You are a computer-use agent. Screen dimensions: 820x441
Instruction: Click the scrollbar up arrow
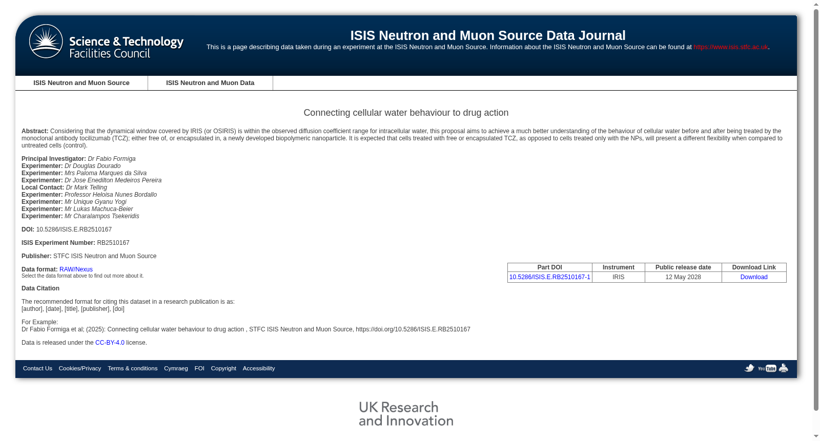[x=816, y=4]
